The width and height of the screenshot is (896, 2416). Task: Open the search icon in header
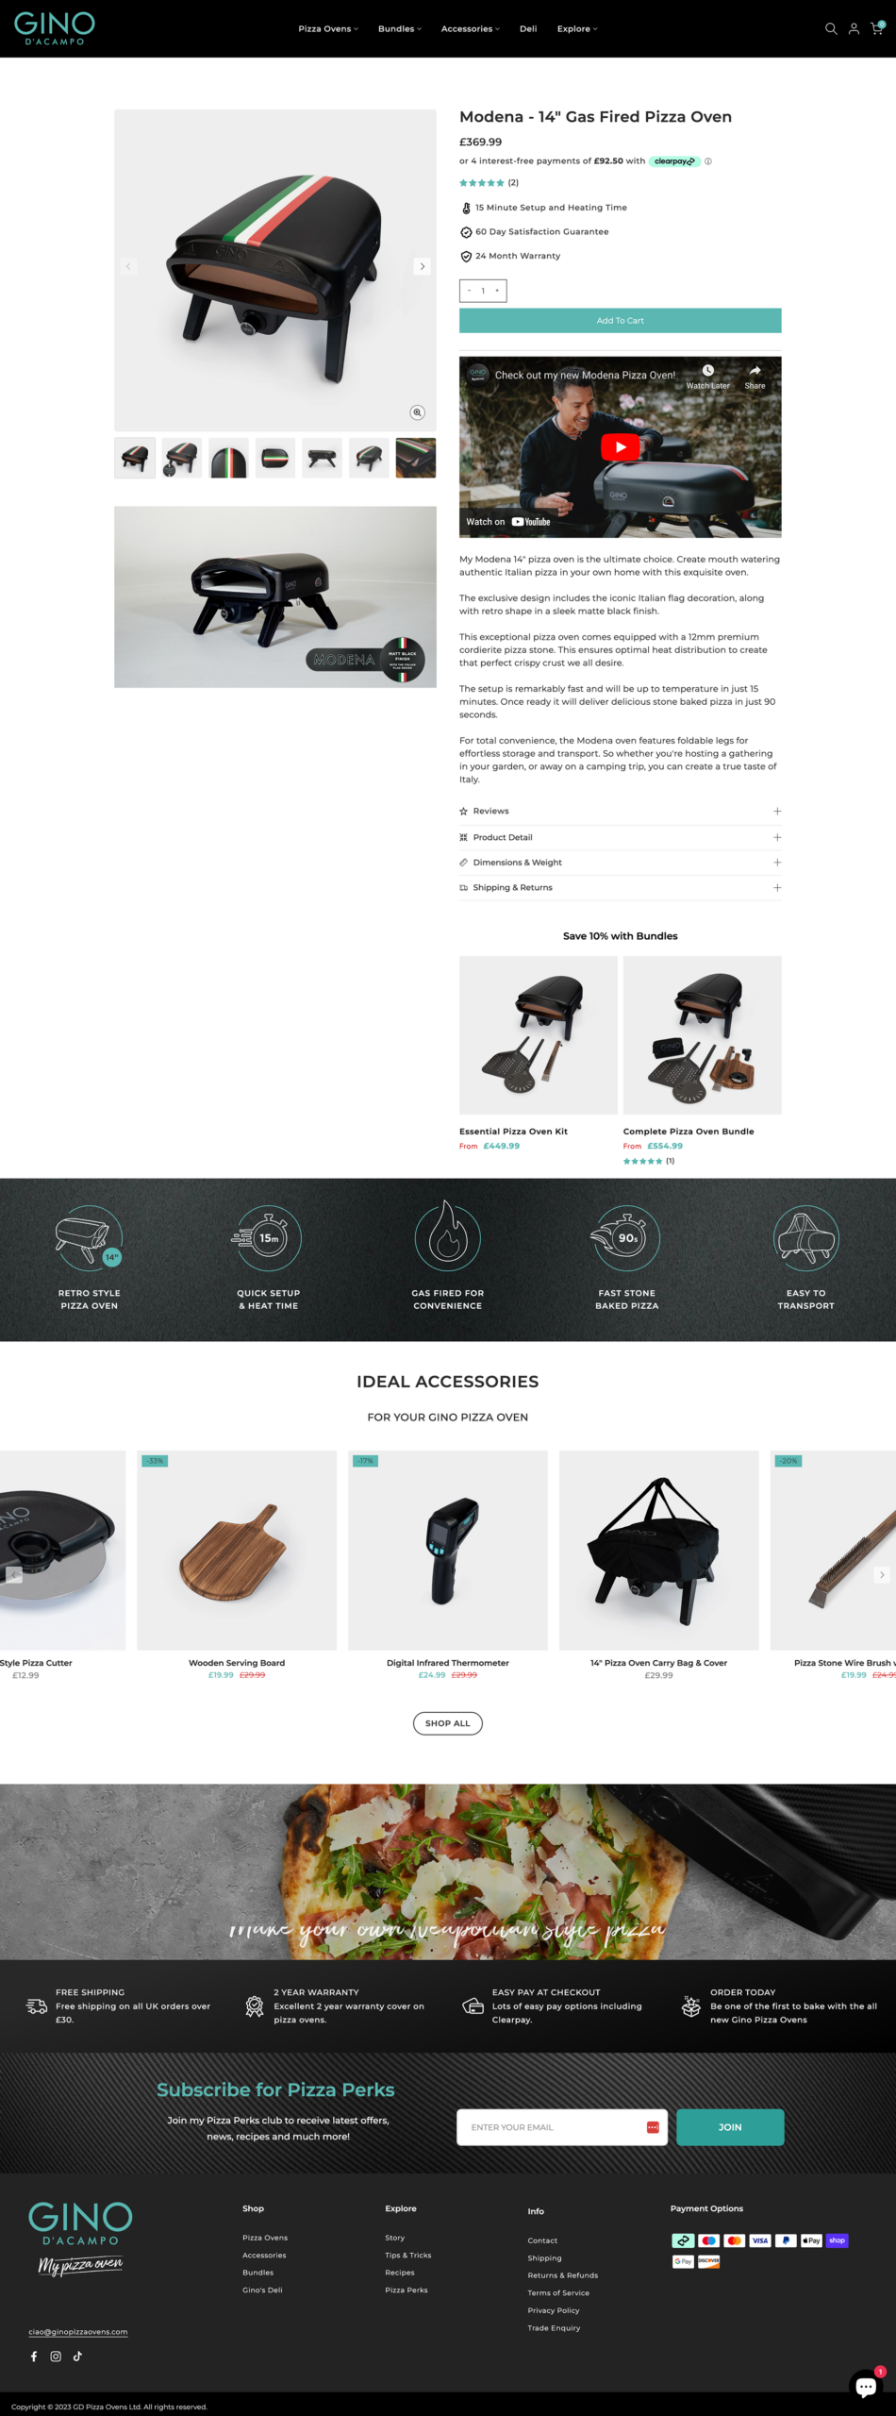(x=831, y=29)
